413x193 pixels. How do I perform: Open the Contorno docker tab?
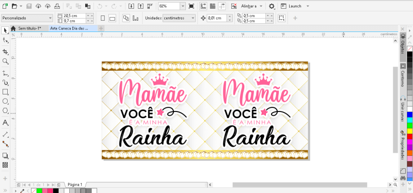[403, 76]
